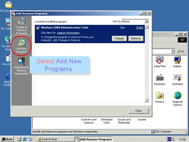This screenshot has height=142, width=189.
Task: Open Sort by Name dropdown
Action: (x=146, y=21)
